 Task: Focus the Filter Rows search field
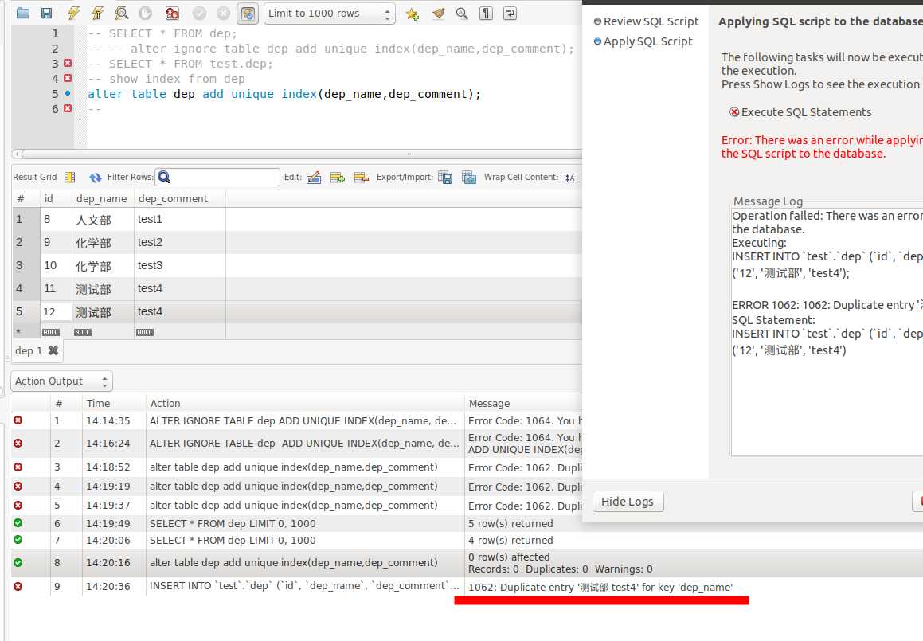point(217,177)
